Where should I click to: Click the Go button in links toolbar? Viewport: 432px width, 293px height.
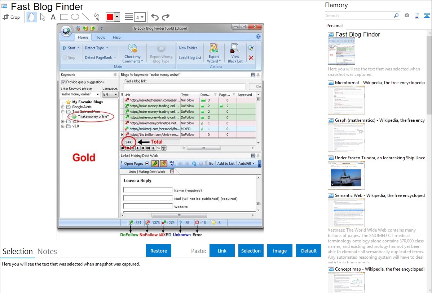click(x=211, y=164)
